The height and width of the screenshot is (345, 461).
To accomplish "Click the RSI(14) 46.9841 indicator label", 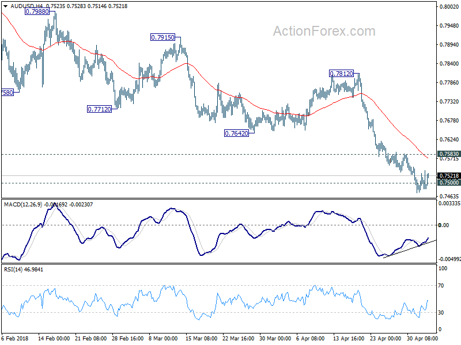I will pyautogui.click(x=24, y=269).
